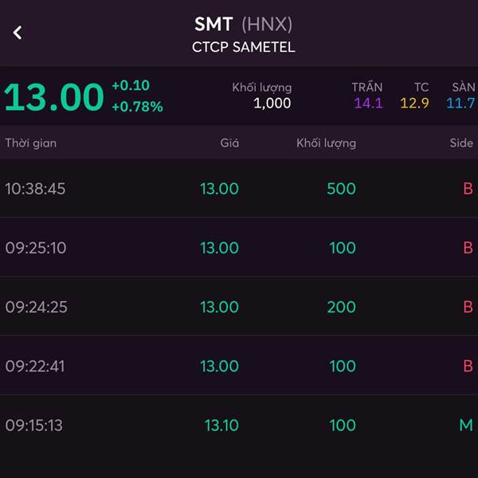The width and height of the screenshot is (478, 478).
Task: Click the +0.10 price change value
Action: tap(131, 85)
